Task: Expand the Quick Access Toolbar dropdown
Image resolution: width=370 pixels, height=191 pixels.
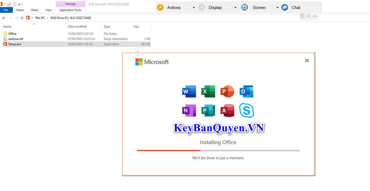Action: (x=19, y=4)
